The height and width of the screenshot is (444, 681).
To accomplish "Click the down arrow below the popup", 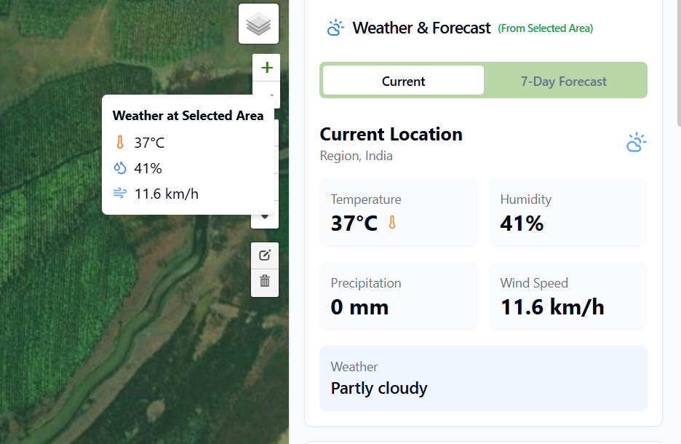I will pos(265,217).
